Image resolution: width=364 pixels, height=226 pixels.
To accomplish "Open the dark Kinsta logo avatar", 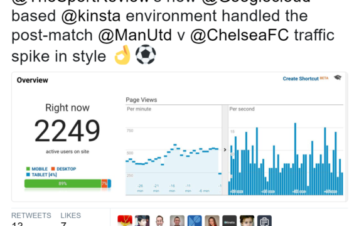I will point(229,220).
